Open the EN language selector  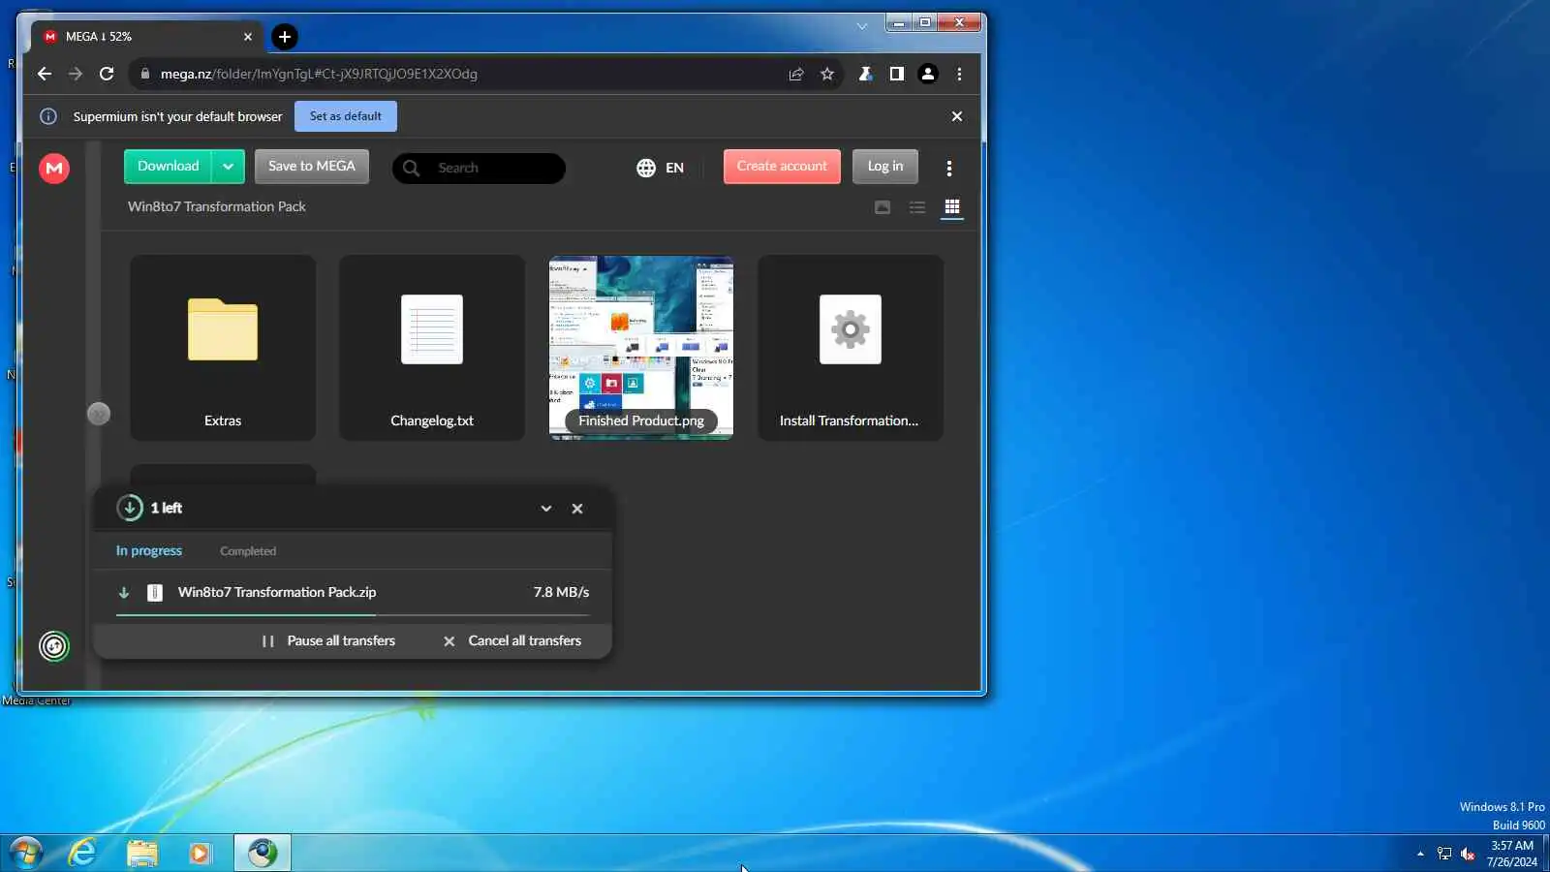[x=661, y=168]
